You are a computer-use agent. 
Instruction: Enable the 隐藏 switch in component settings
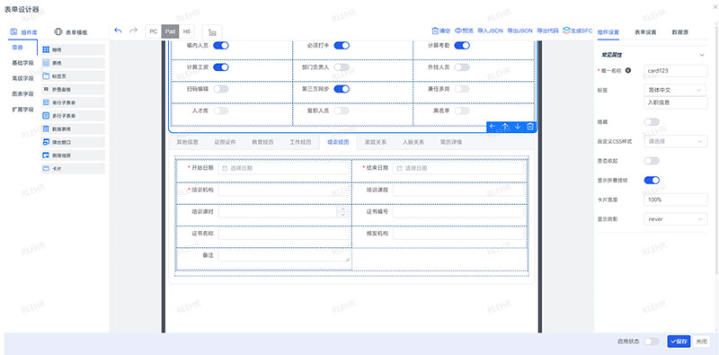click(x=652, y=122)
